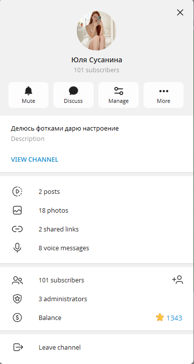This screenshot has height=364, width=194.
Task: Open the 2 posts row
Action: click(x=97, y=191)
